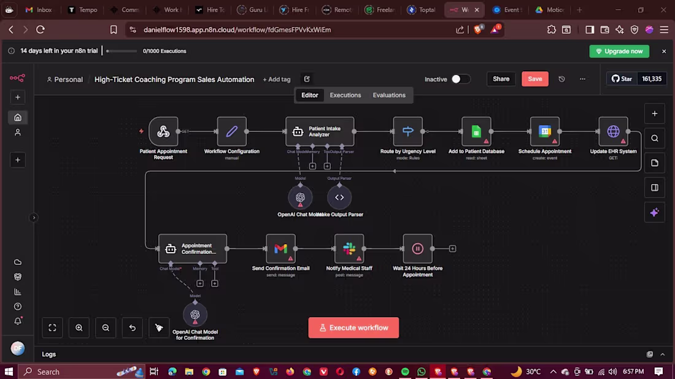Viewport: 675px width, 379px height.
Task: Reset canvas zoom with the undo arrow icon
Action: (x=132, y=328)
